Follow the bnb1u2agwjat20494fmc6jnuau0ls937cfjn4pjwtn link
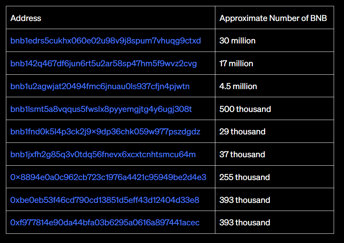Image resolution: width=344 pixels, height=243 pixels. (x=100, y=86)
